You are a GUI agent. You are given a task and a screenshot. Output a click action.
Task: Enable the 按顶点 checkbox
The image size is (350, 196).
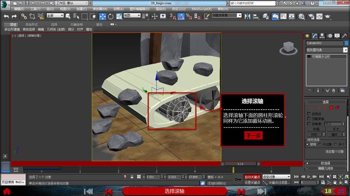click(x=309, y=114)
